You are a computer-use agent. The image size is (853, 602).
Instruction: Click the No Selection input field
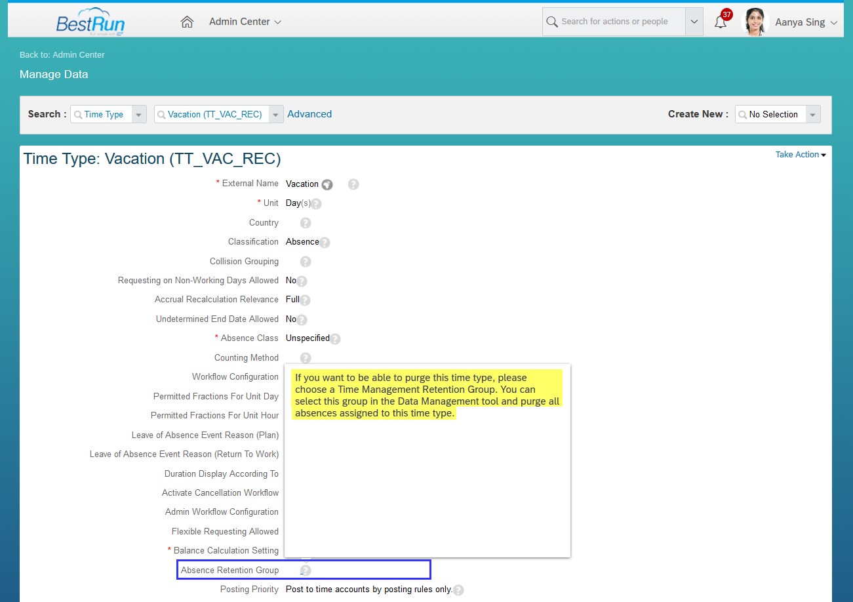(771, 114)
